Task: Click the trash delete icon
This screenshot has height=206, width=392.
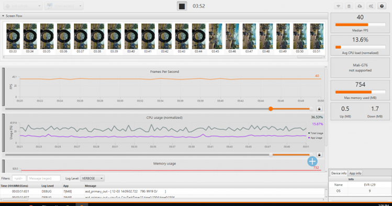Action: click(x=349, y=6)
